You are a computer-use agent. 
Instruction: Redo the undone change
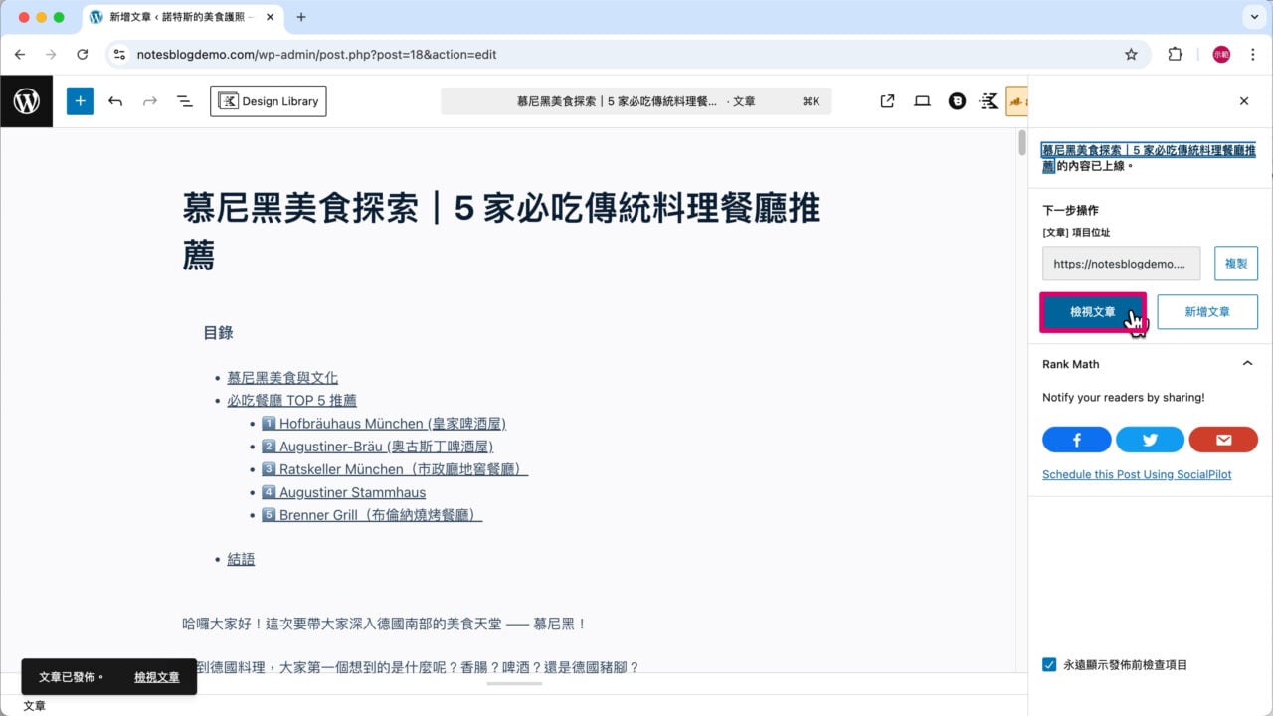[x=150, y=100]
